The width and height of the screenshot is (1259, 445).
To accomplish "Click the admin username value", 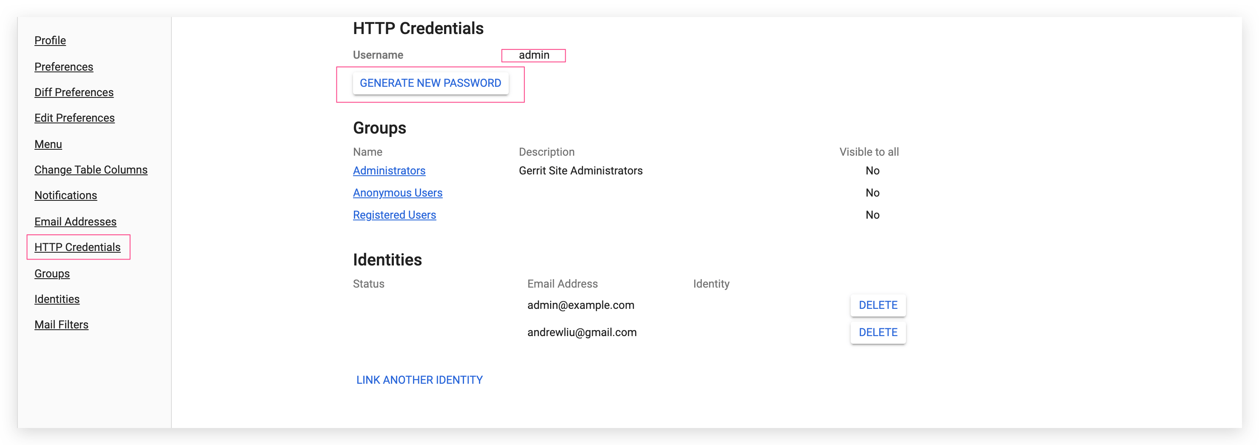I will coord(534,55).
